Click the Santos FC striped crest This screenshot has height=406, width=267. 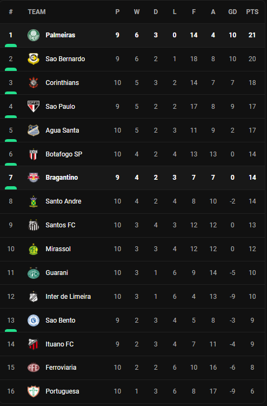tap(34, 225)
